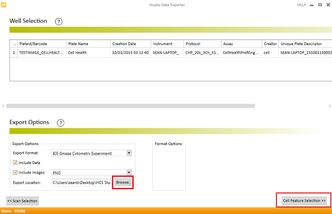The image size is (332, 214).
Task: Click the help icon beside Export Options
Action: pos(61,123)
